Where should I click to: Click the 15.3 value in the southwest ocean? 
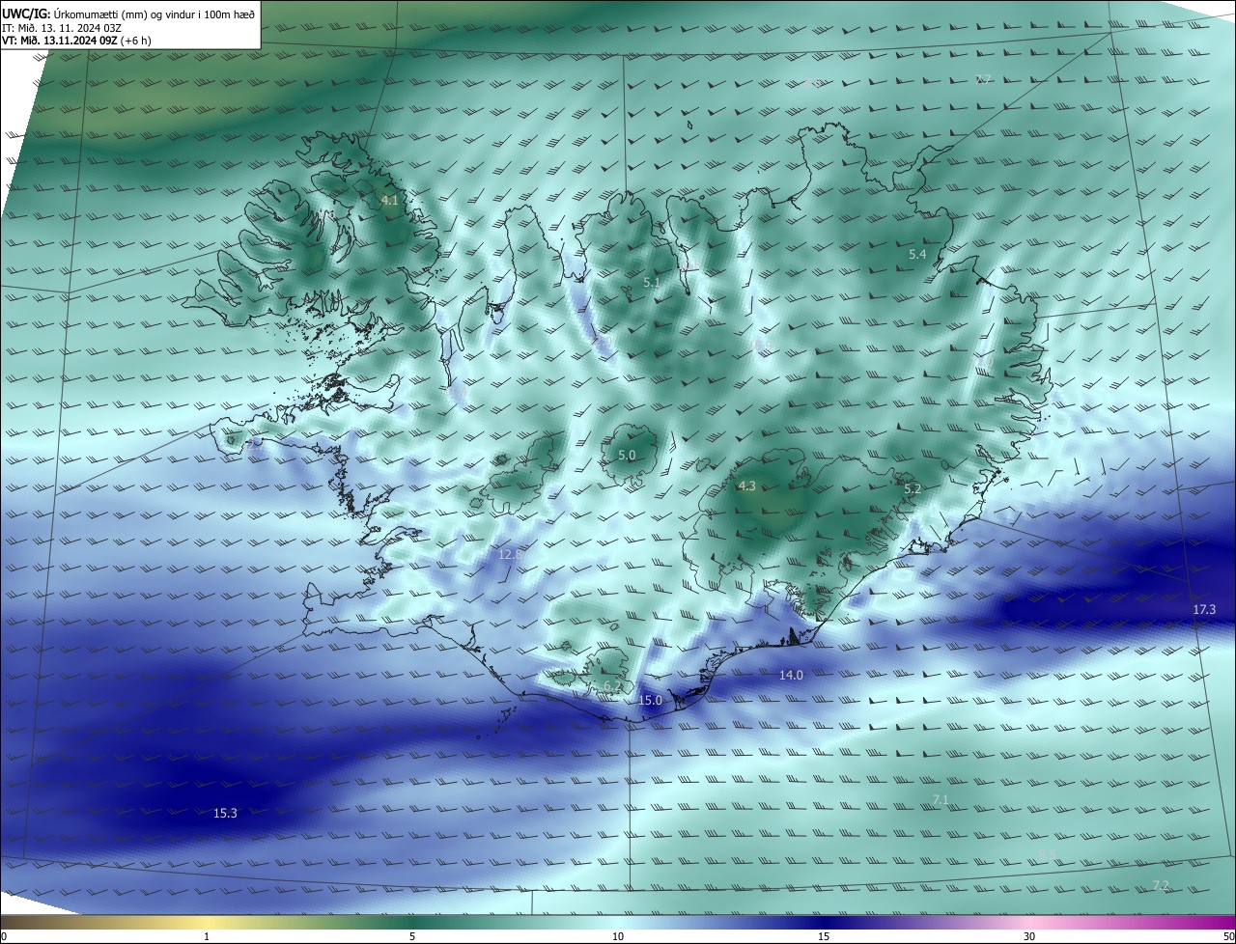tap(225, 814)
